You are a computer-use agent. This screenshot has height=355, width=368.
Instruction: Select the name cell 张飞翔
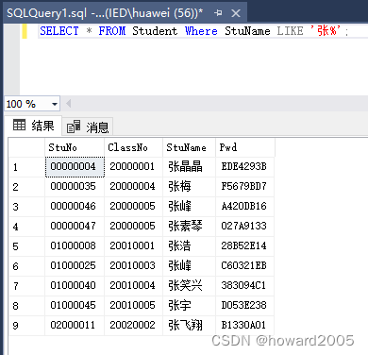[189, 326]
